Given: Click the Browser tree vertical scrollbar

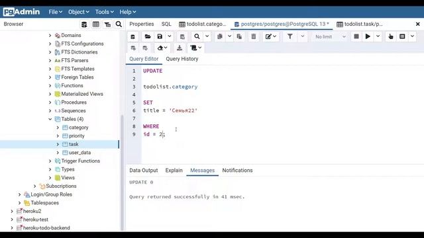Looking at the screenshot, I should [x=122, y=173].
